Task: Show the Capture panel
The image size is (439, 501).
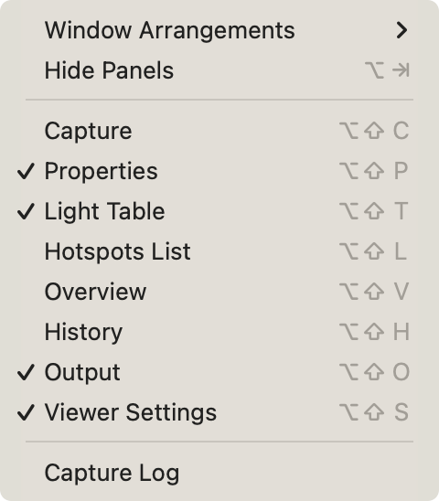Action: (x=219, y=131)
